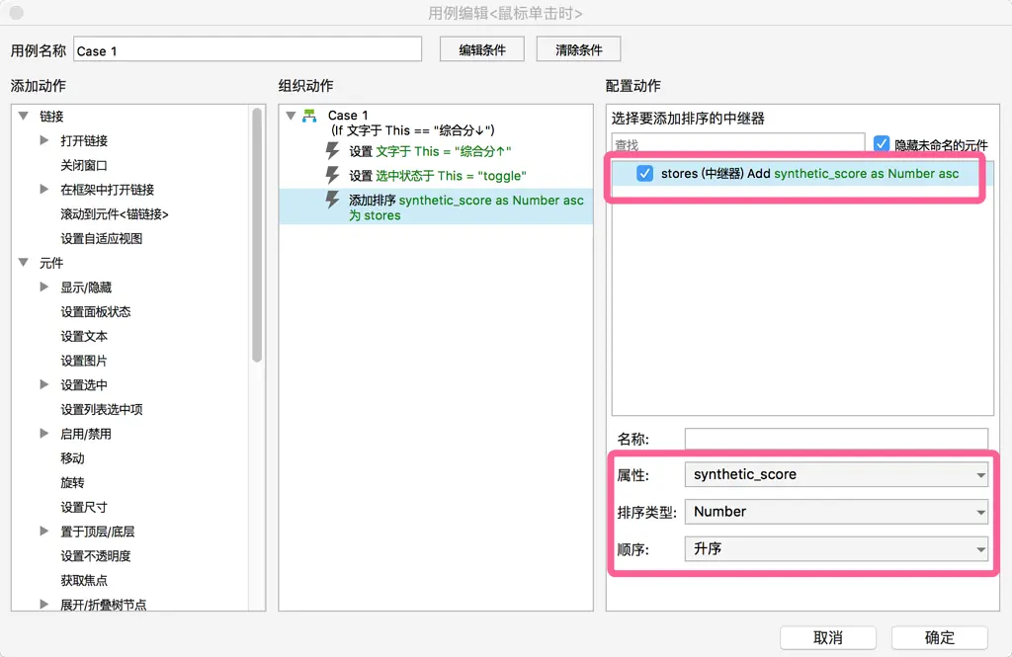Uncheck the 隐藏未命名的元件 checkbox
The height and width of the screenshot is (657, 1012).
click(x=882, y=144)
